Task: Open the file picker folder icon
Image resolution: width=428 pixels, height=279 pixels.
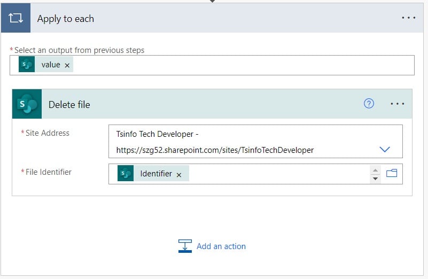Action: click(x=392, y=173)
